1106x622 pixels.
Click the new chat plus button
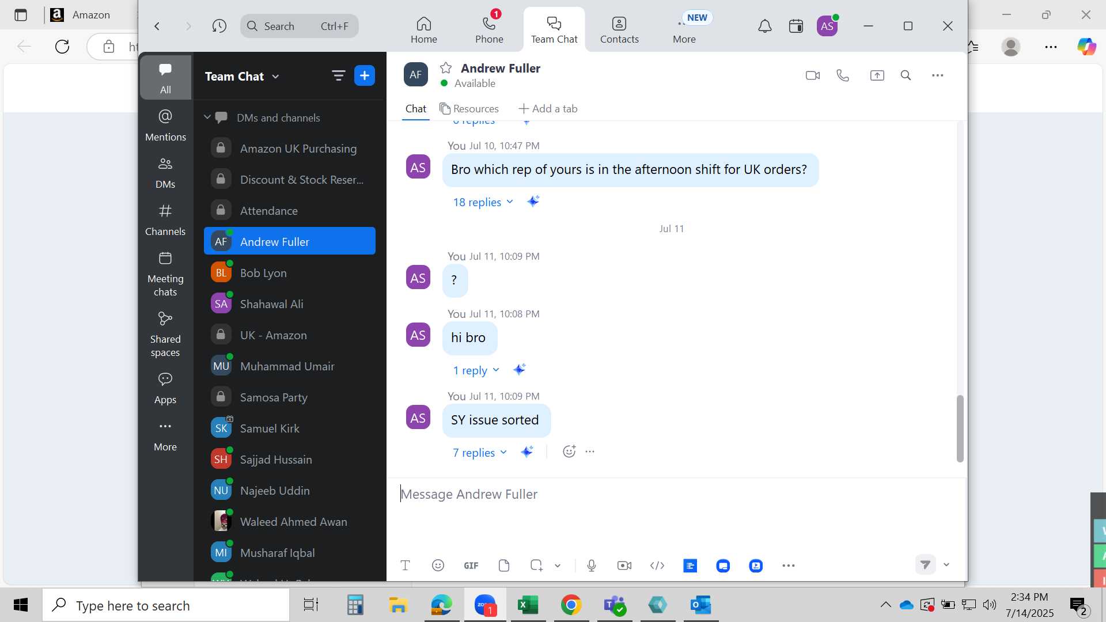coord(365,75)
